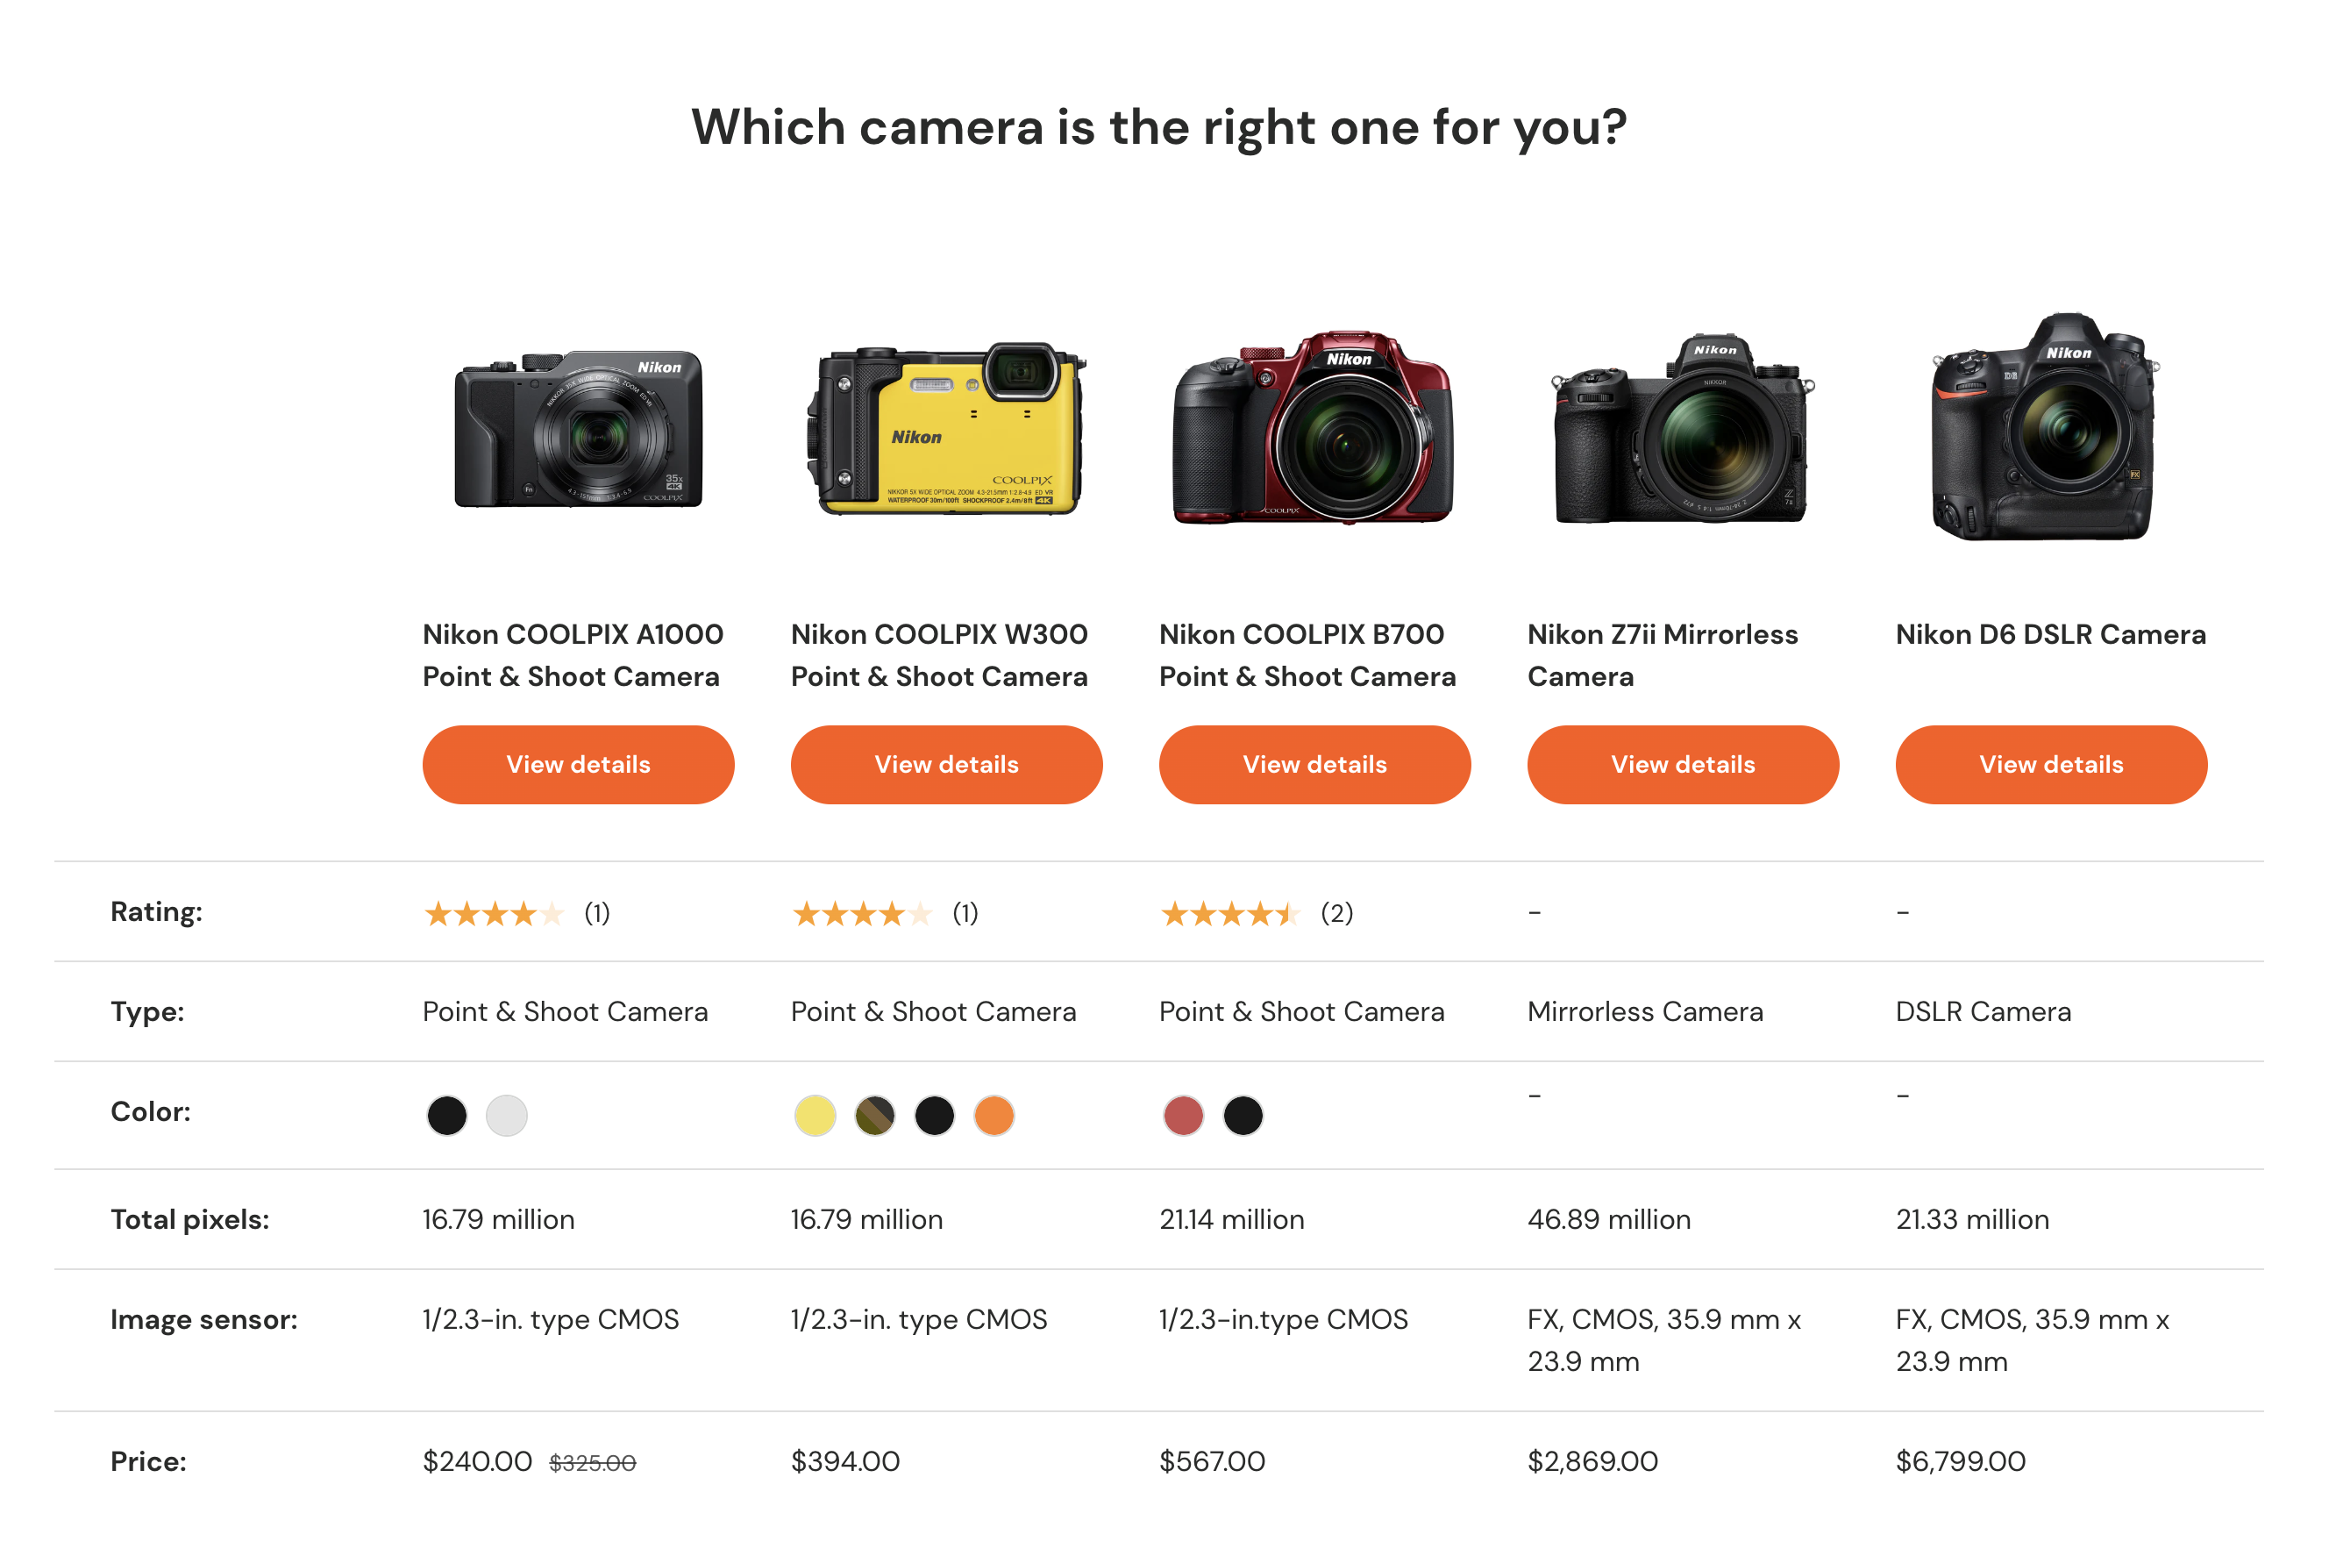Viewport: 2329px width, 1549px height.
Task: View details for the Nikon D6 DSLR
Action: click(x=2050, y=764)
